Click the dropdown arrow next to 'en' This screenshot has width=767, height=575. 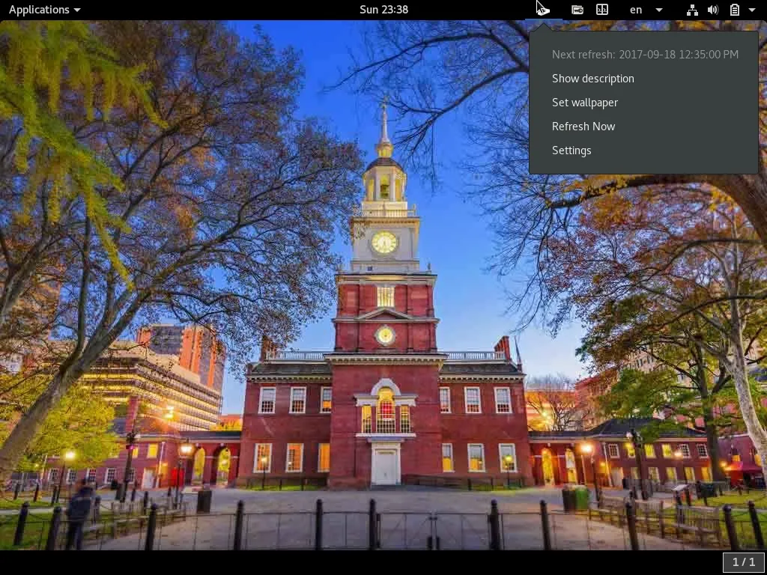659,10
